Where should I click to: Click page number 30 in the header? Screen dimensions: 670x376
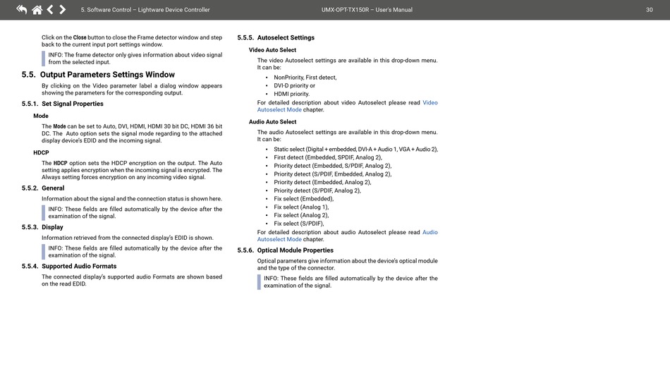(649, 10)
